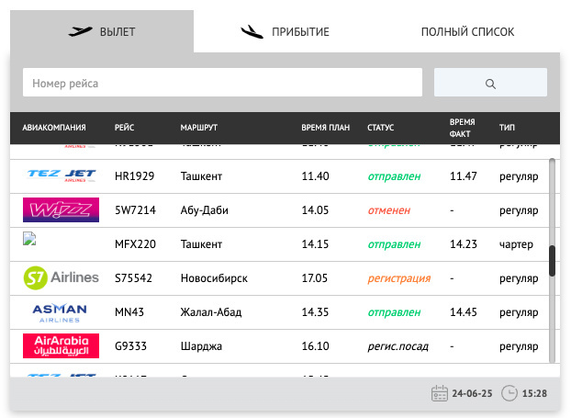This screenshot has height=418, width=571.
Task: Click Ташкент in the MFX220 row
Action: pyautogui.click(x=201, y=244)
